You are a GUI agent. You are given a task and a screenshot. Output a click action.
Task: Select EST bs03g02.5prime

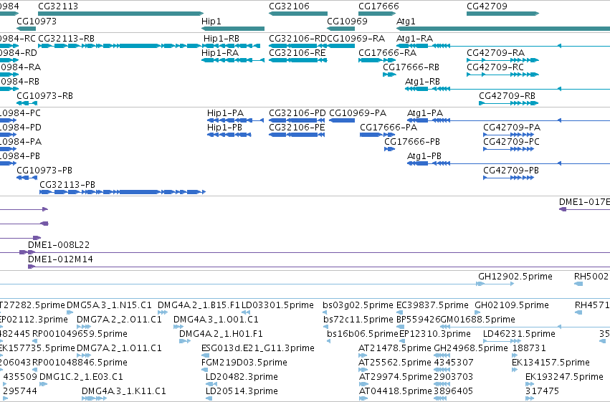click(x=358, y=305)
